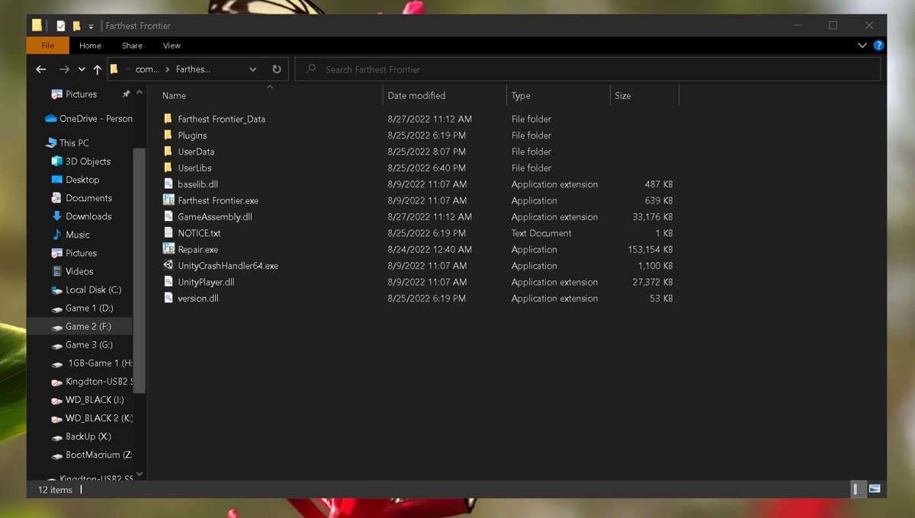Click navigation pane scroll up arrow
Screen dimensions: 915x518
(140, 92)
